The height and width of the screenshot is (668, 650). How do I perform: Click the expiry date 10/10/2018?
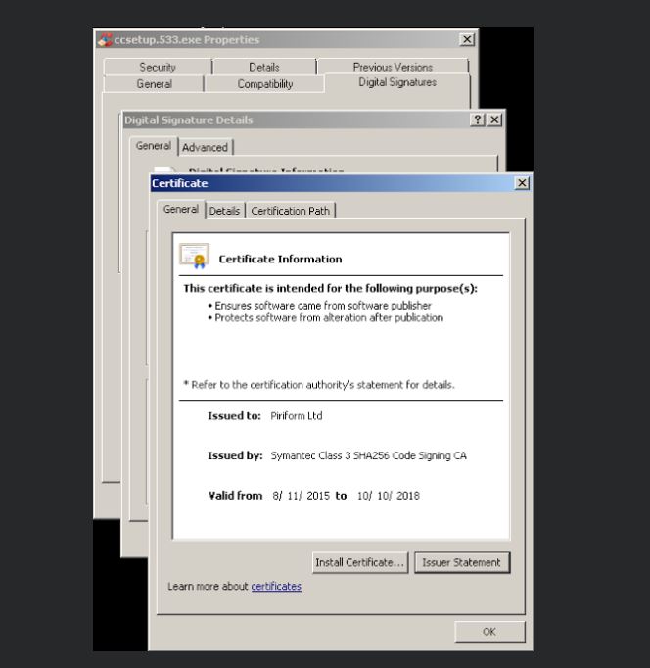tap(389, 496)
